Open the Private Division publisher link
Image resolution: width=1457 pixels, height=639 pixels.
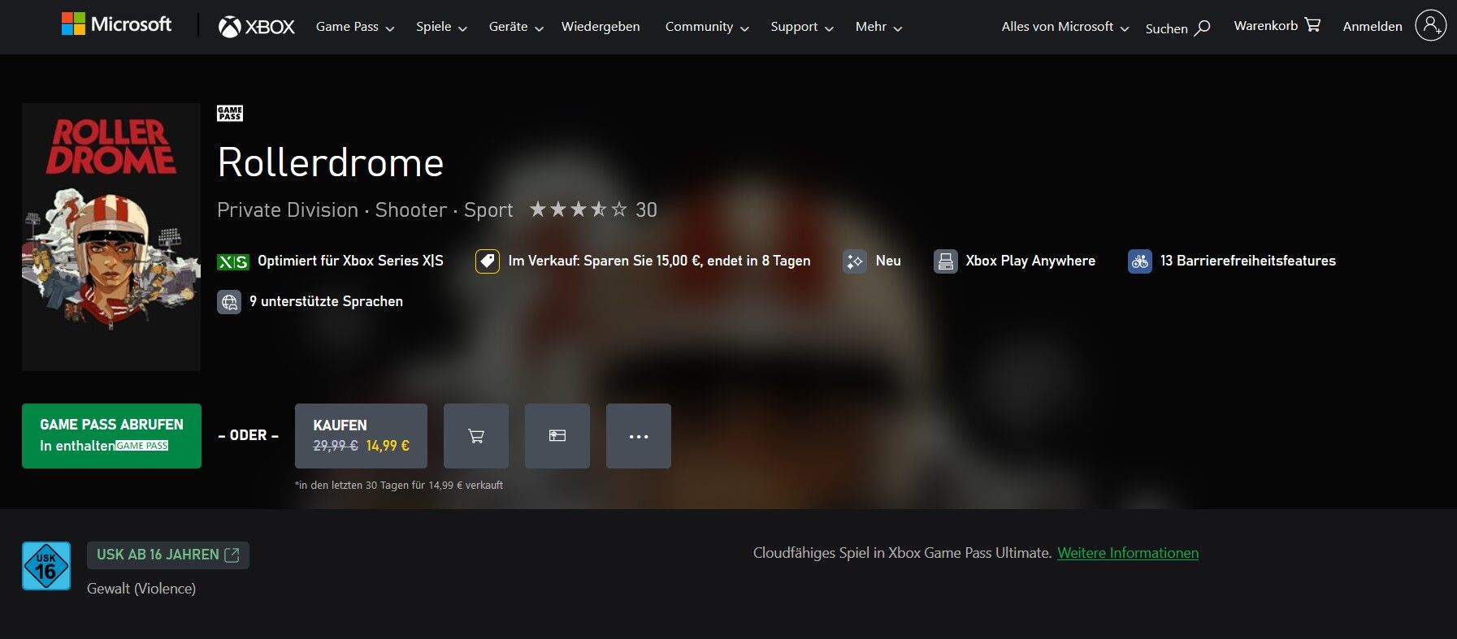click(x=288, y=209)
